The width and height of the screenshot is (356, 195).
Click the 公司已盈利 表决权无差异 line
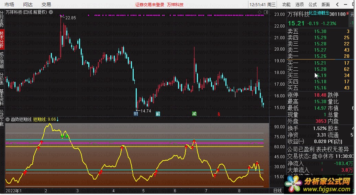pyautogui.click(x=318, y=149)
